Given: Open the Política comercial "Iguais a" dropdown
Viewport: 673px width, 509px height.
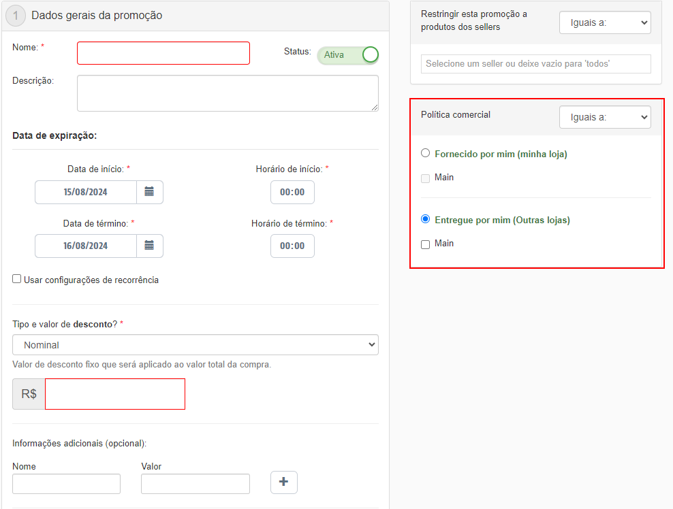Looking at the screenshot, I should (x=604, y=116).
